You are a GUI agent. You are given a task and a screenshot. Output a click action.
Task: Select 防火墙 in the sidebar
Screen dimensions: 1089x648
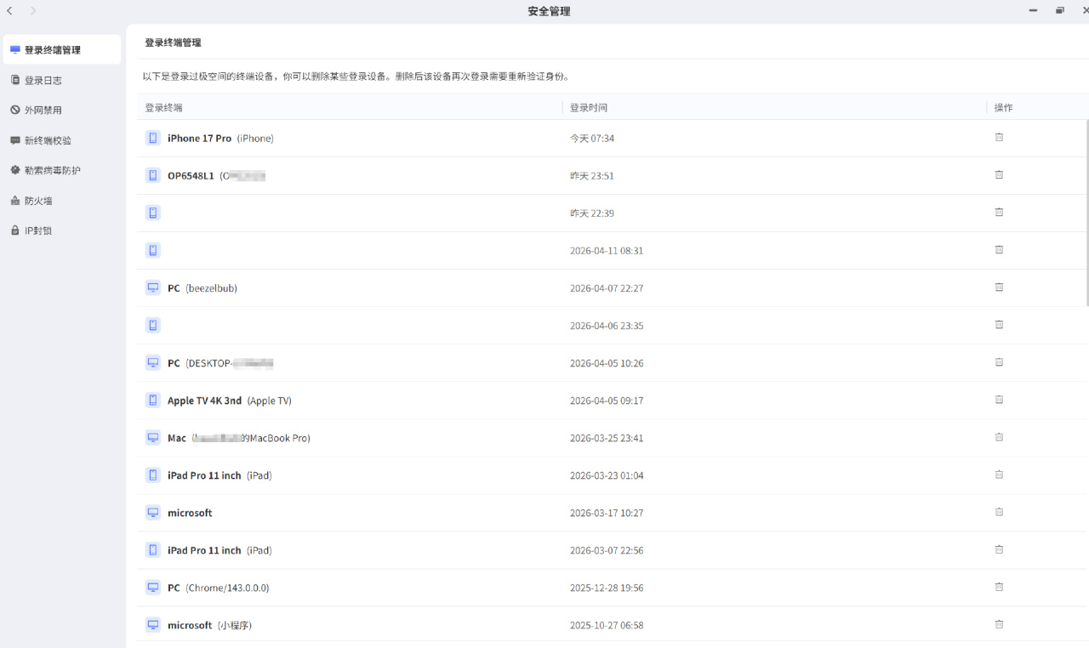tap(61, 201)
